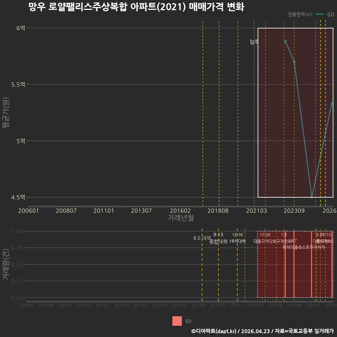Screen dimensions: 337x337
Task: Click the 0.00 label on the volume axis
Action: point(17,298)
